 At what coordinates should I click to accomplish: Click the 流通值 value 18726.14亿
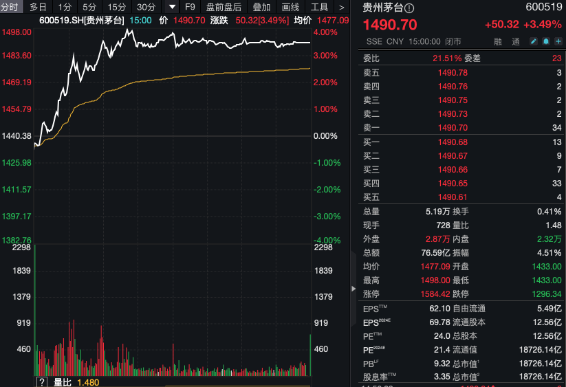(540, 349)
